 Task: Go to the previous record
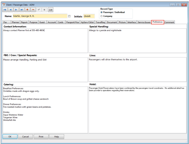pos(10,10)
